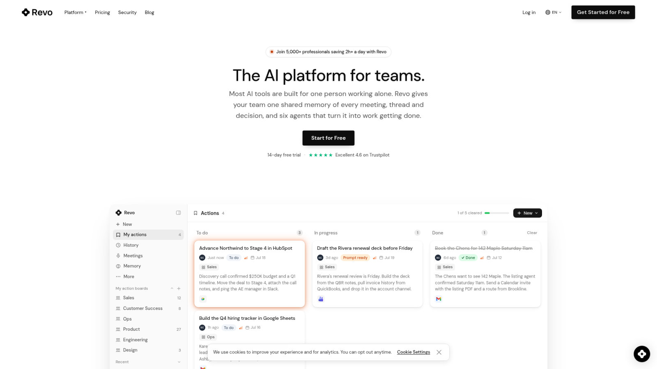Viewport: 657px width, 369px height.
Task: Click the To do tag on Northwind card
Action: (x=234, y=258)
